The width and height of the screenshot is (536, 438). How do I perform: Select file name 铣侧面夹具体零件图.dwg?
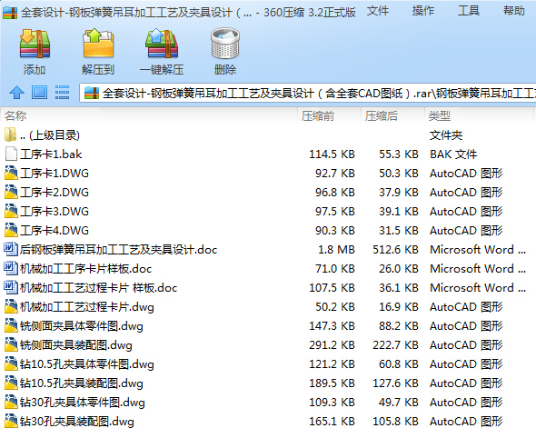click(x=82, y=326)
